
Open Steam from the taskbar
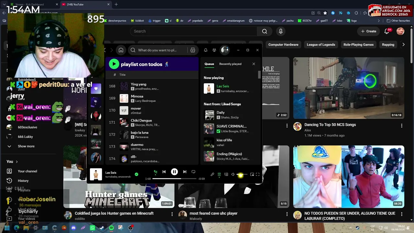102,228
